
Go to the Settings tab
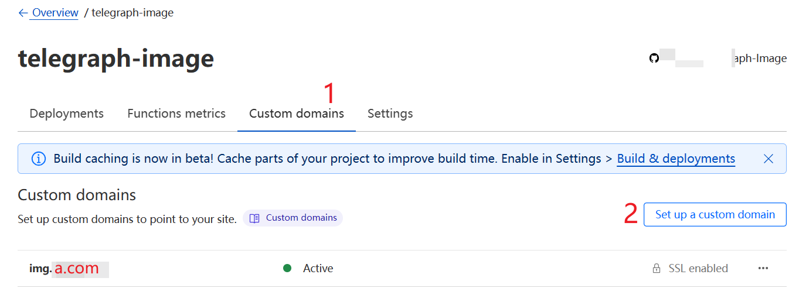390,114
